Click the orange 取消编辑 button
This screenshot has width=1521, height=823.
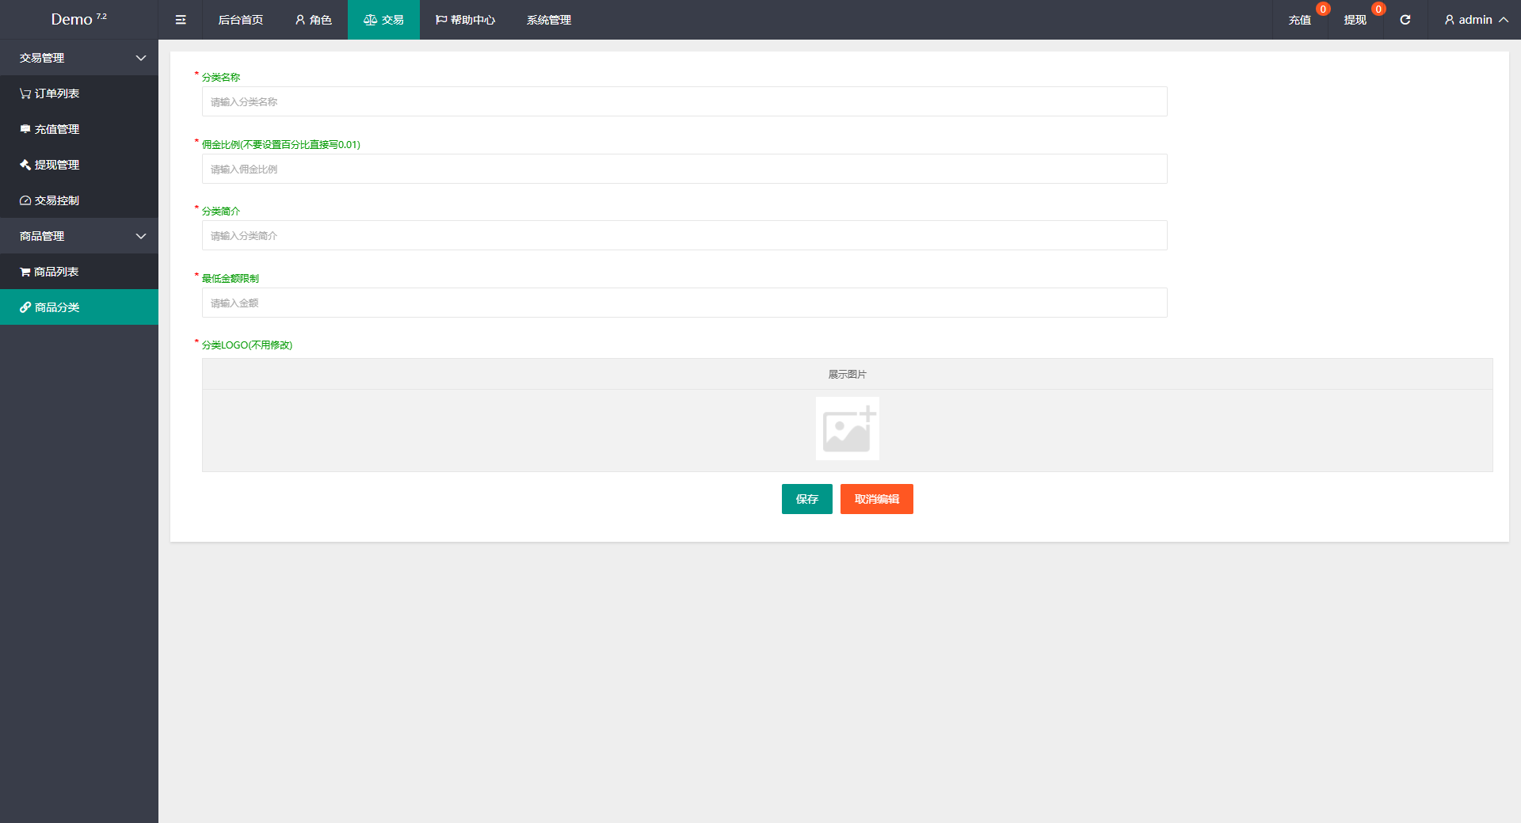(x=876, y=499)
